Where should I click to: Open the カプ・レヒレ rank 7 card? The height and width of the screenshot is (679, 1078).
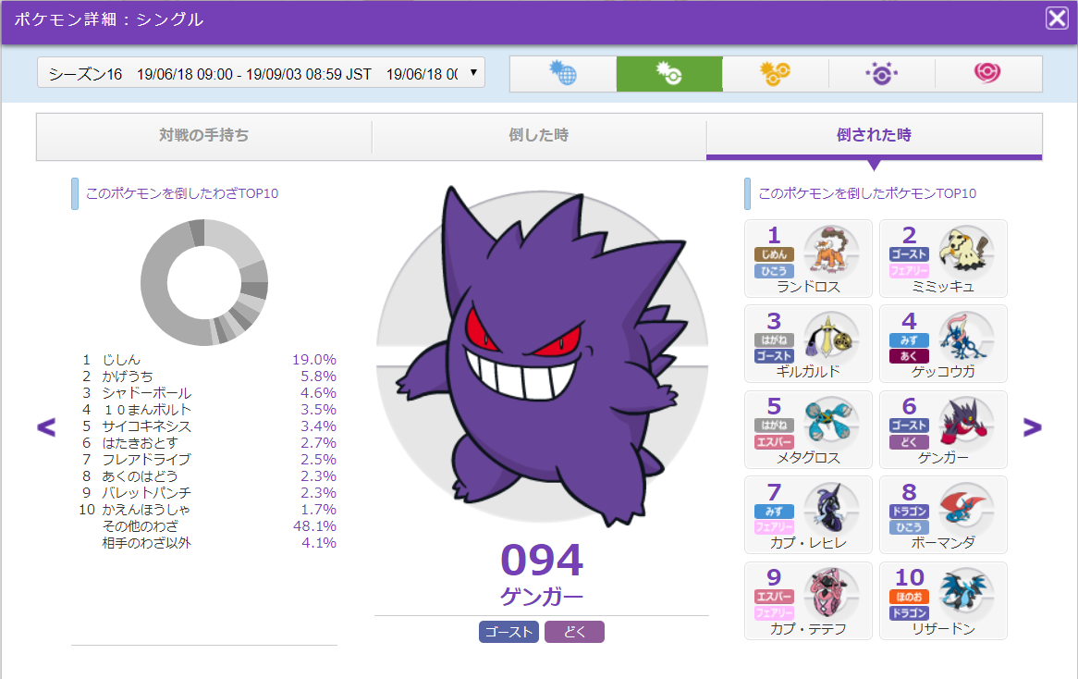pos(808,515)
